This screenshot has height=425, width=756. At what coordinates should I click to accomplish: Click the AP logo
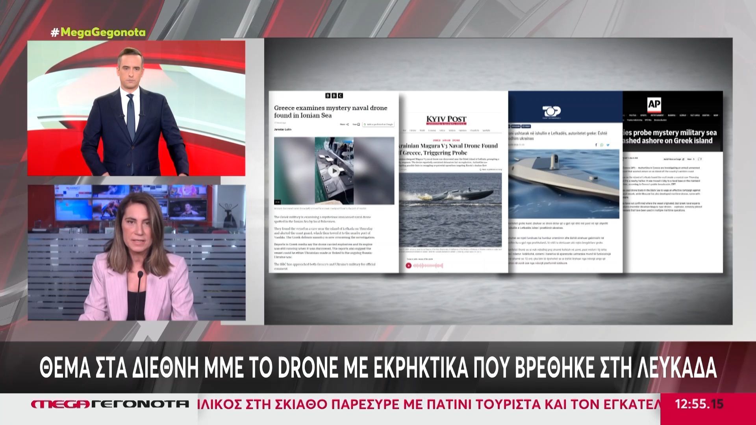pos(654,105)
